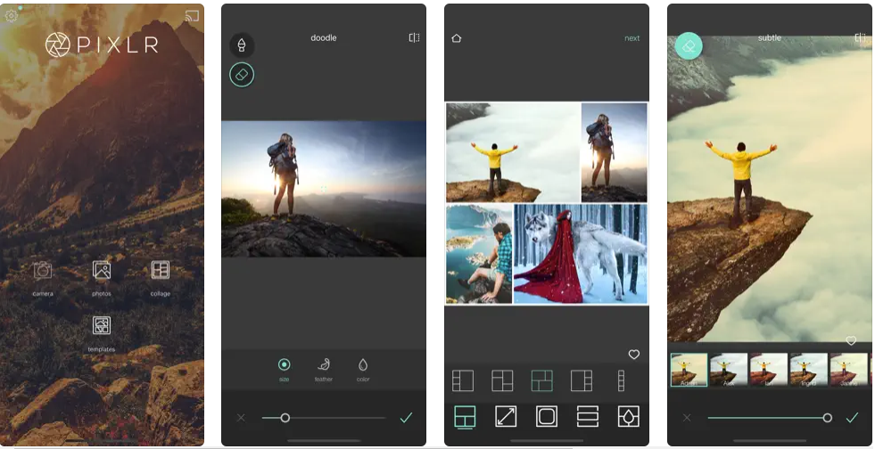Tap next on the collage screen

tap(631, 38)
